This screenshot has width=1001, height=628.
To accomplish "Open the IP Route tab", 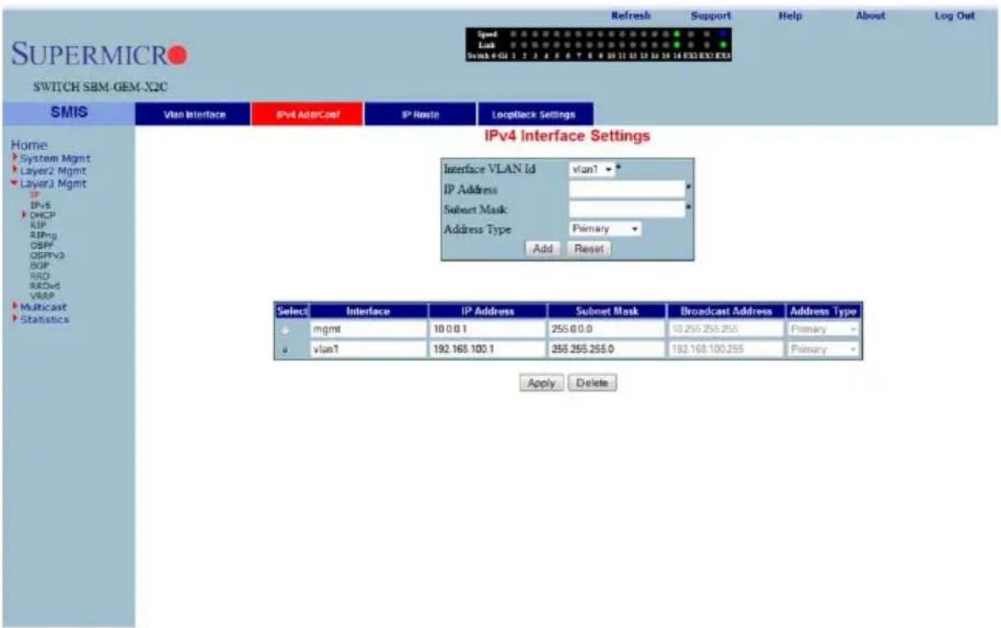I will point(421,114).
